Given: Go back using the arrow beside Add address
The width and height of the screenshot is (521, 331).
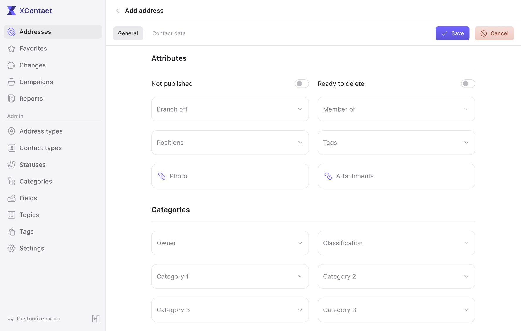Looking at the screenshot, I should [x=118, y=11].
